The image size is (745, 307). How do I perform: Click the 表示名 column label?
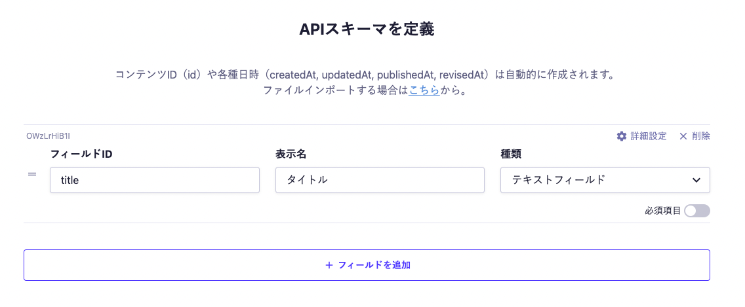tap(291, 154)
